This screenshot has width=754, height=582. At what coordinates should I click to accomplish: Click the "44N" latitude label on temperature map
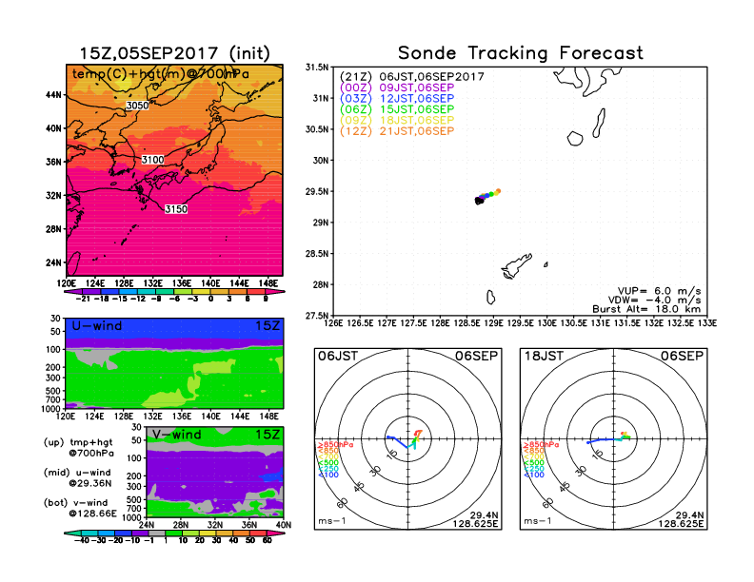coord(53,94)
